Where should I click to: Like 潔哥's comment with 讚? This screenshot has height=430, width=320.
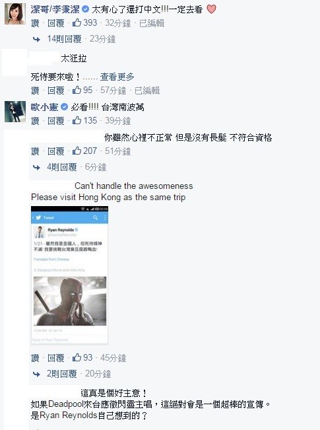(x=35, y=22)
